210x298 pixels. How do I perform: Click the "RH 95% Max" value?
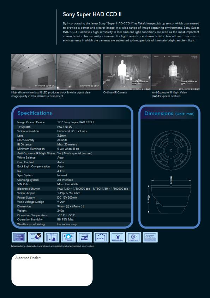65,219
